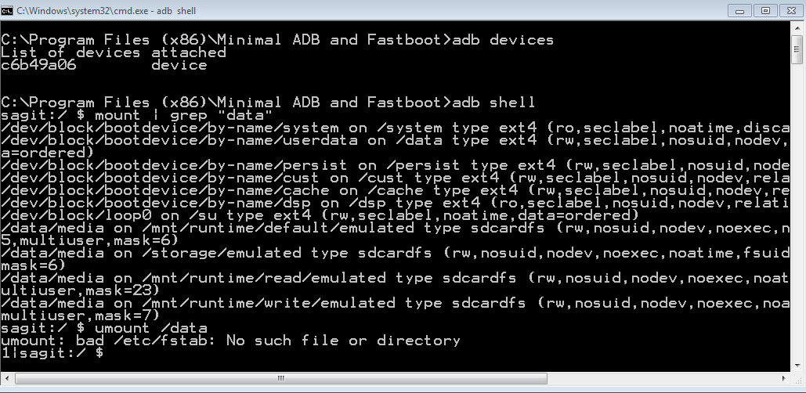Image resolution: width=806 pixels, height=393 pixels.
Task: Click the "List of devices attached" line
Action: (x=114, y=52)
